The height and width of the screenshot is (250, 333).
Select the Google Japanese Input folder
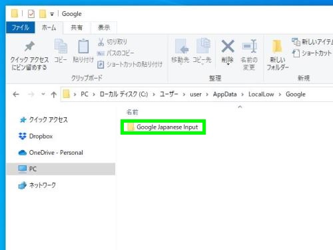163,127
